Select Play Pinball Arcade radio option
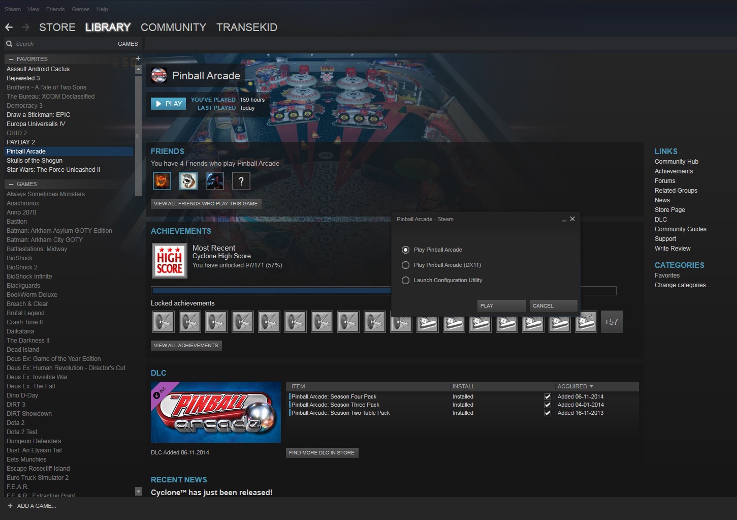Screen dimensions: 737x520 [405, 250]
